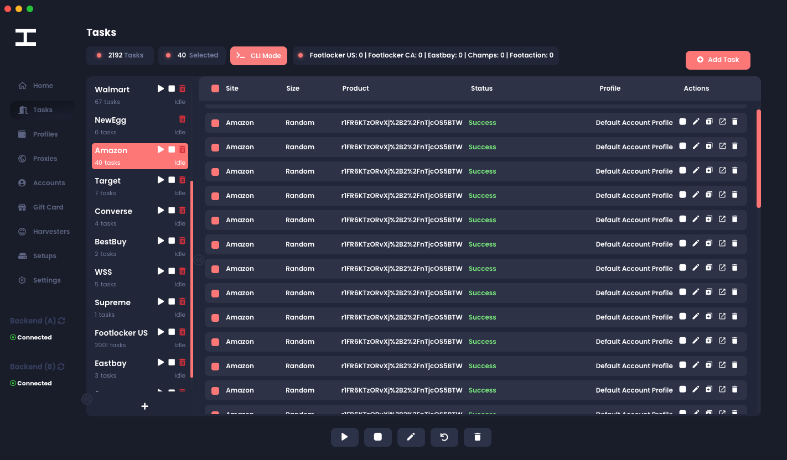Go to the Harvesters section
The height and width of the screenshot is (460, 787).
click(x=51, y=232)
